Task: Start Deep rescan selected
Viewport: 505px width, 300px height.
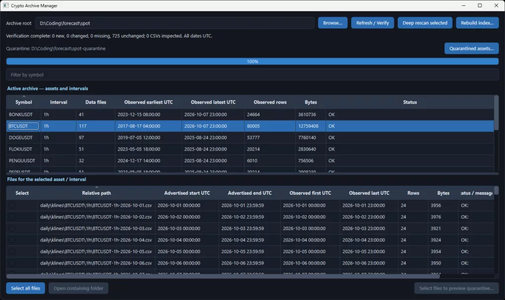Action: coord(425,23)
